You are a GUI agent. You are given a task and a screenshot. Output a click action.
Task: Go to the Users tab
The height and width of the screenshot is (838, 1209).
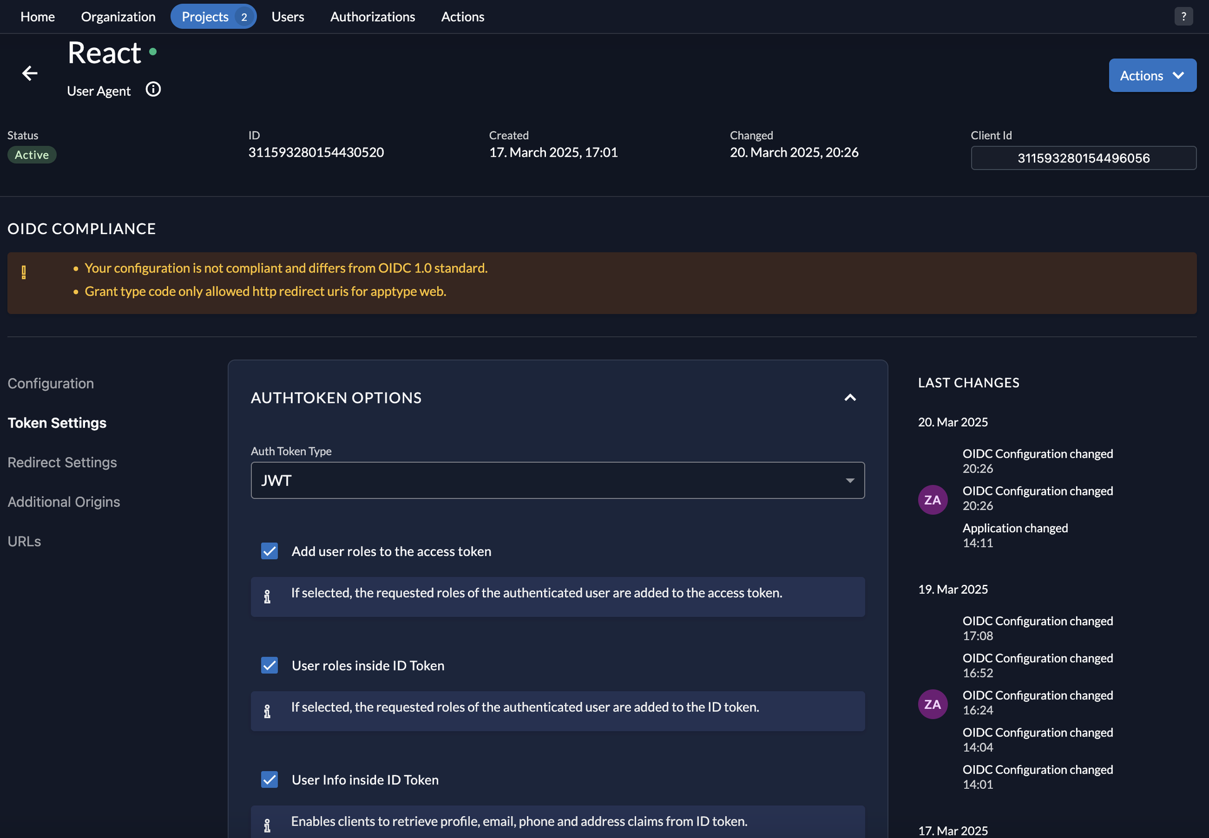[288, 16]
